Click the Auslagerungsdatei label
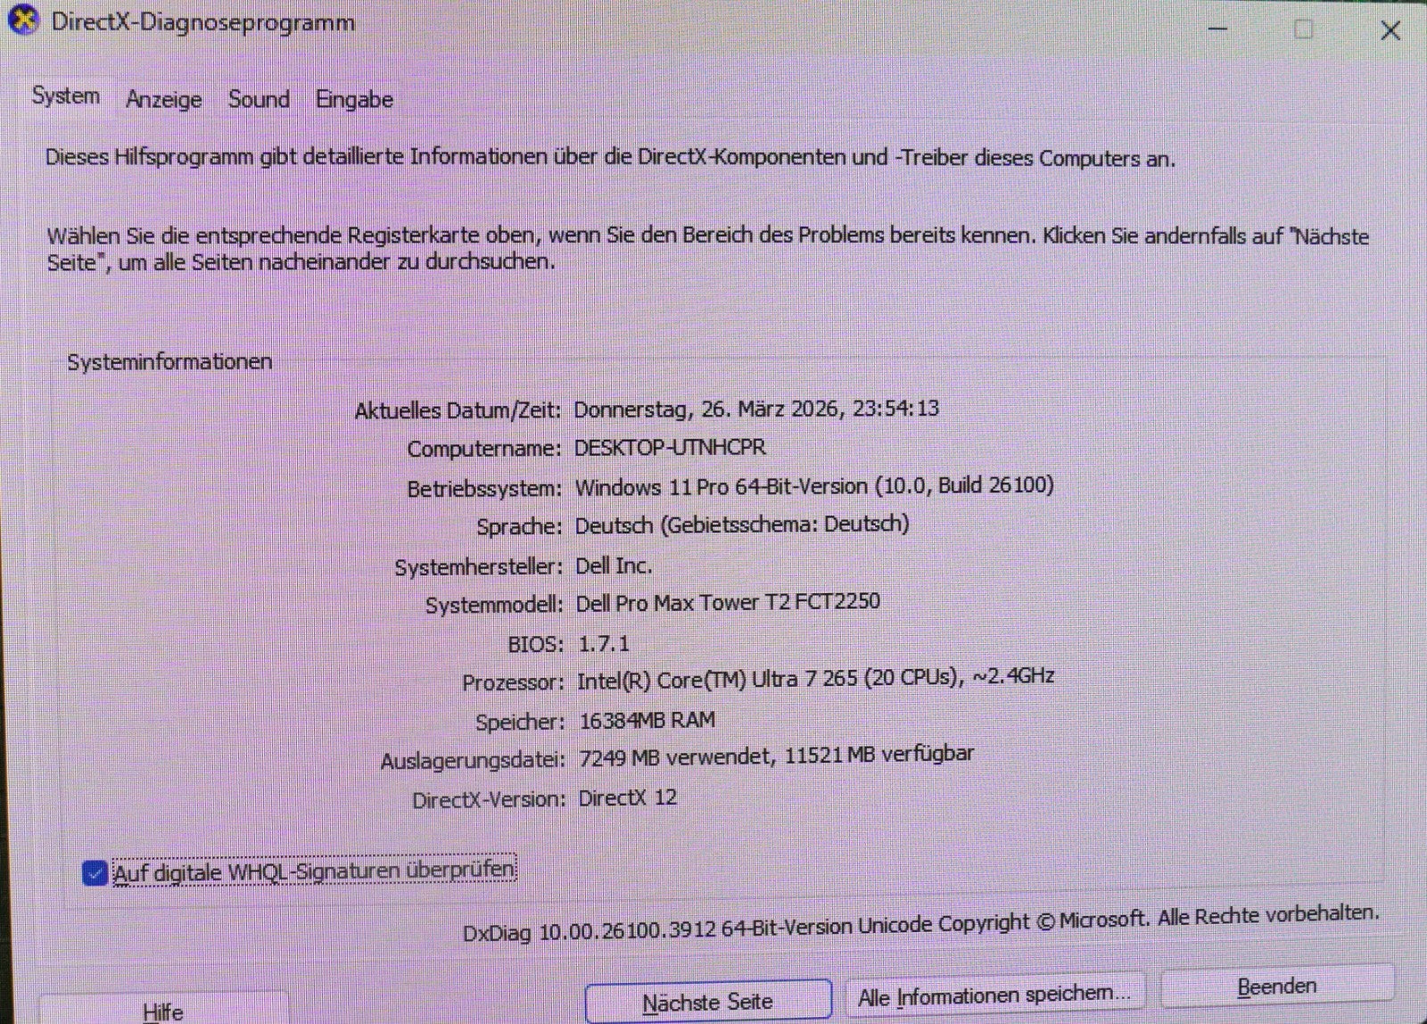Image resolution: width=1427 pixels, height=1024 pixels. (473, 761)
